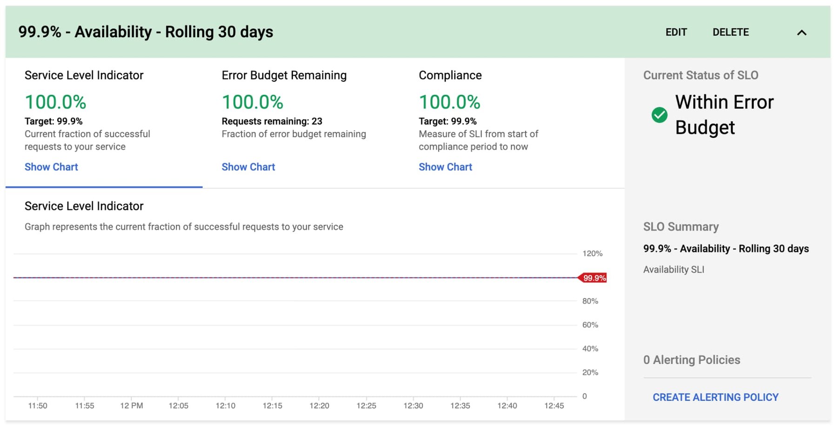Expand the SLO Summary section
This screenshot has width=840, height=426.
point(681,227)
